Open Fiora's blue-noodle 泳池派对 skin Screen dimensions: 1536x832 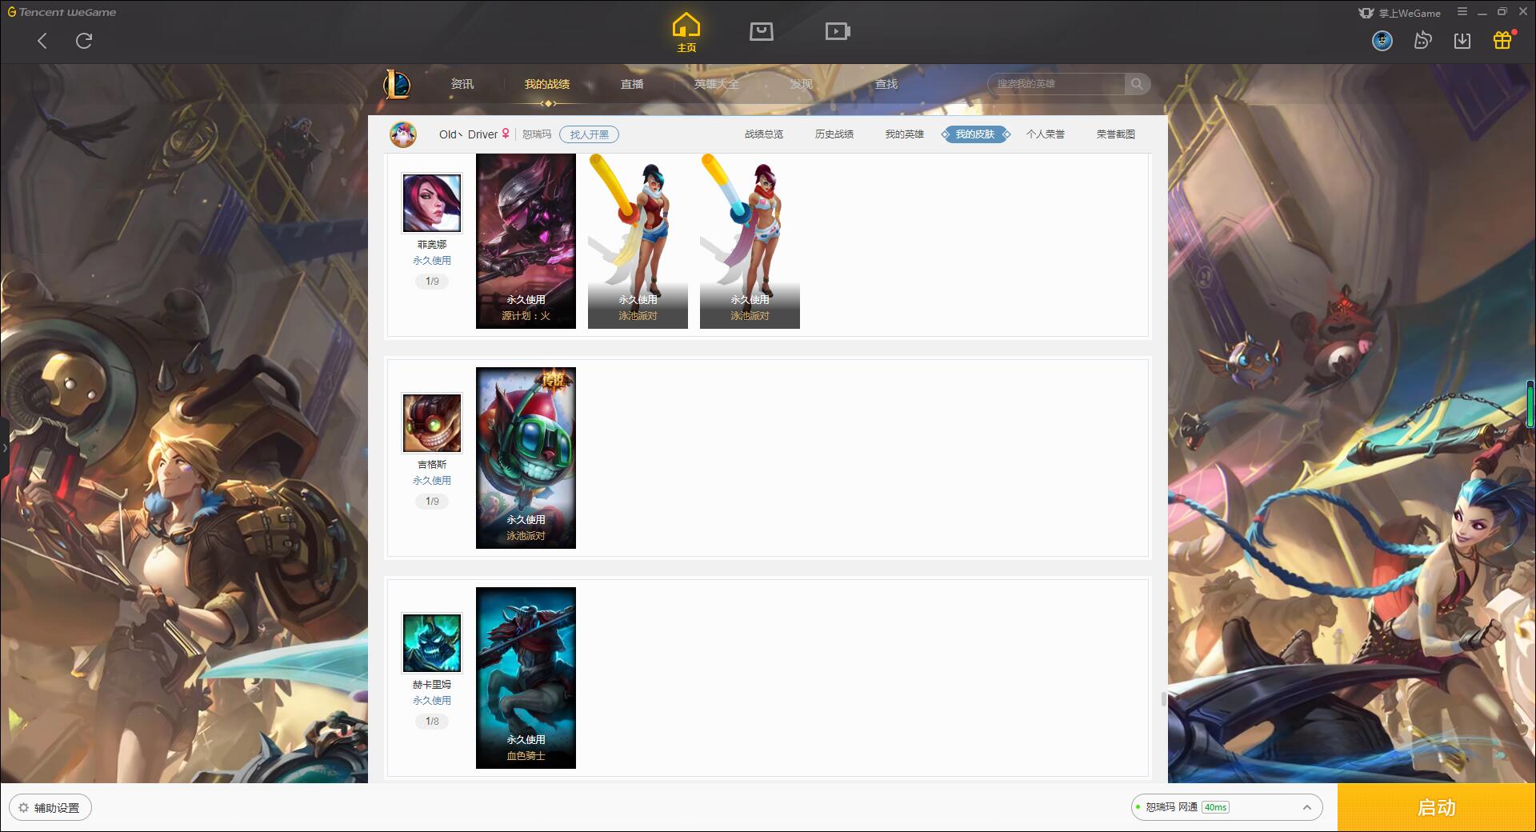pos(750,241)
